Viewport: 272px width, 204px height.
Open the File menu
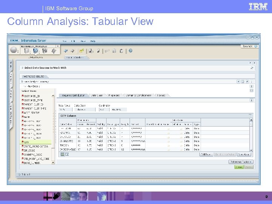[x=64, y=41]
